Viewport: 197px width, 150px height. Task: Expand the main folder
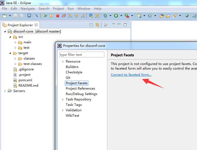pyautogui.click(x=15, y=42)
